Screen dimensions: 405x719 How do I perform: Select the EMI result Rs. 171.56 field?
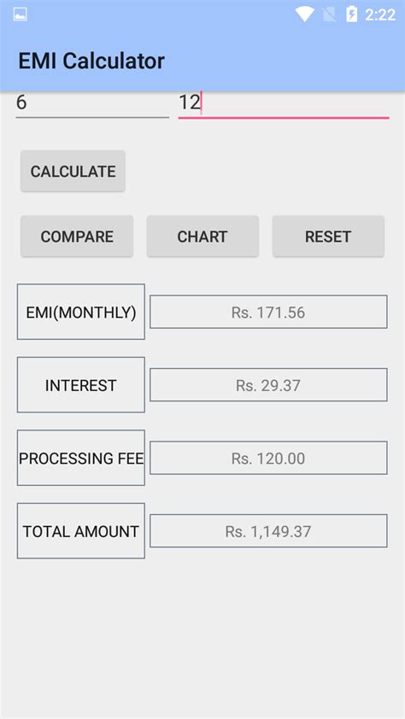point(268,312)
